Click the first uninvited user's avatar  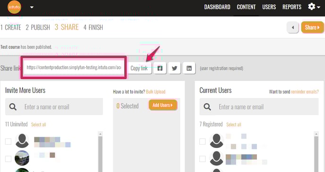[22, 140]
